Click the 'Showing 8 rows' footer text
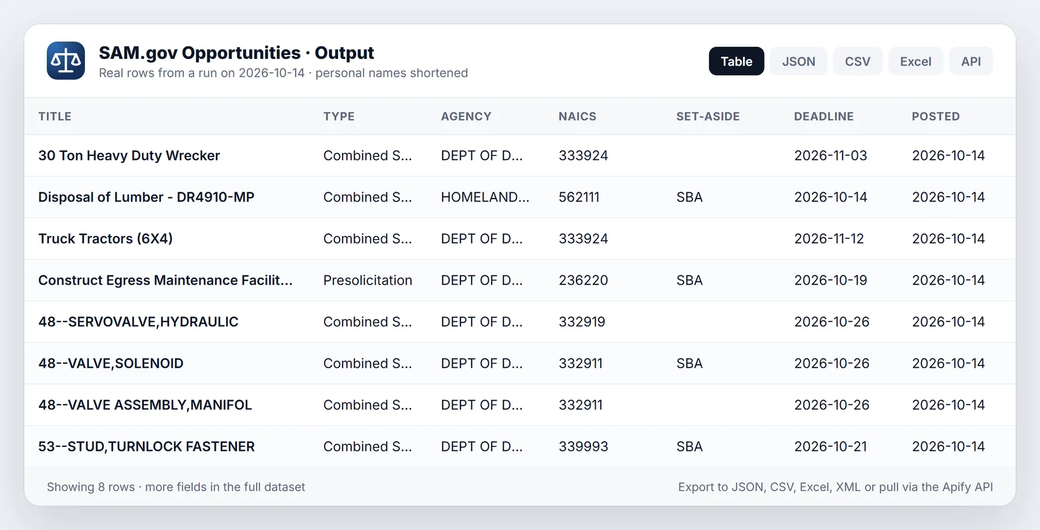The image size is (1040, 530). point(176,487)
